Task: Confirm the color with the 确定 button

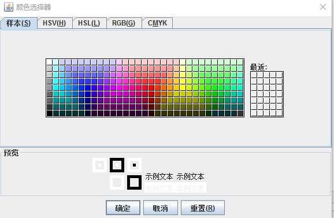Action: (x=123, y=208)
